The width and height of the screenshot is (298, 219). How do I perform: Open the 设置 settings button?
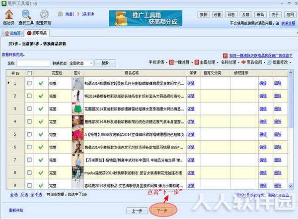pos(218,14)
